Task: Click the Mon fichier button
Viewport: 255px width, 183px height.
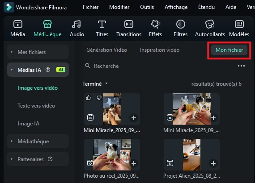Action: tap(229, 50)
